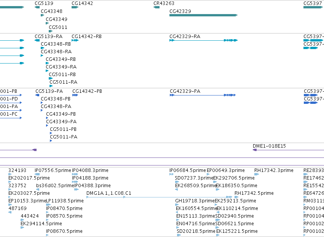Open the EK202017.5prime EST

pyautogui.click(x=29, y=178)
